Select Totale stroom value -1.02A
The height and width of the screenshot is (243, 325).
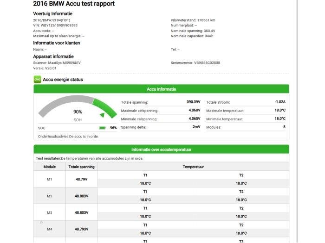(280, 102)
